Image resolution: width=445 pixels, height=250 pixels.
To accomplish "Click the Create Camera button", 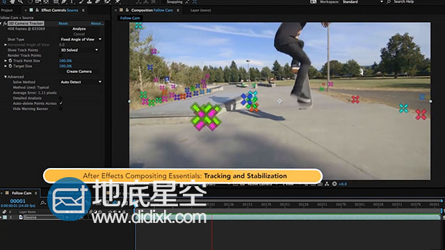I will [x=79, y=72].
